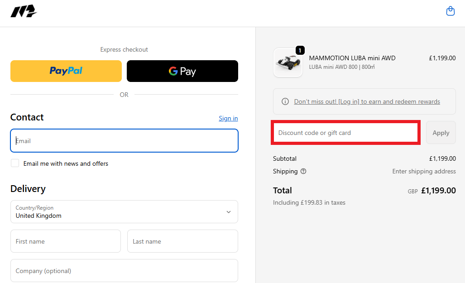Click the Company (optional) field
This screenshot has height=283, width=465.
click(x=124, y=271)
